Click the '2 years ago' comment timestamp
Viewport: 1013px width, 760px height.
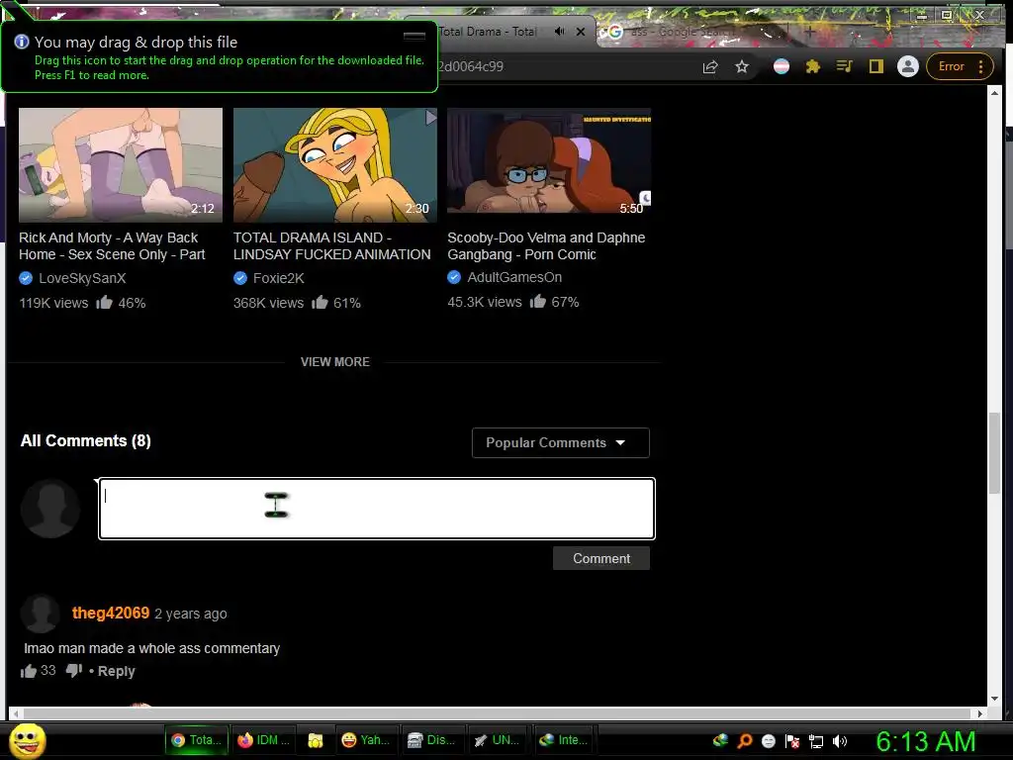(x=191, y=614)
